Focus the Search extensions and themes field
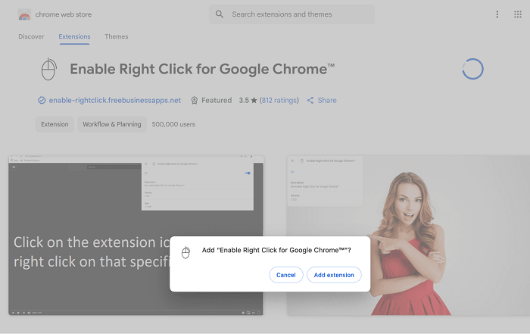 tap(291, 14)
